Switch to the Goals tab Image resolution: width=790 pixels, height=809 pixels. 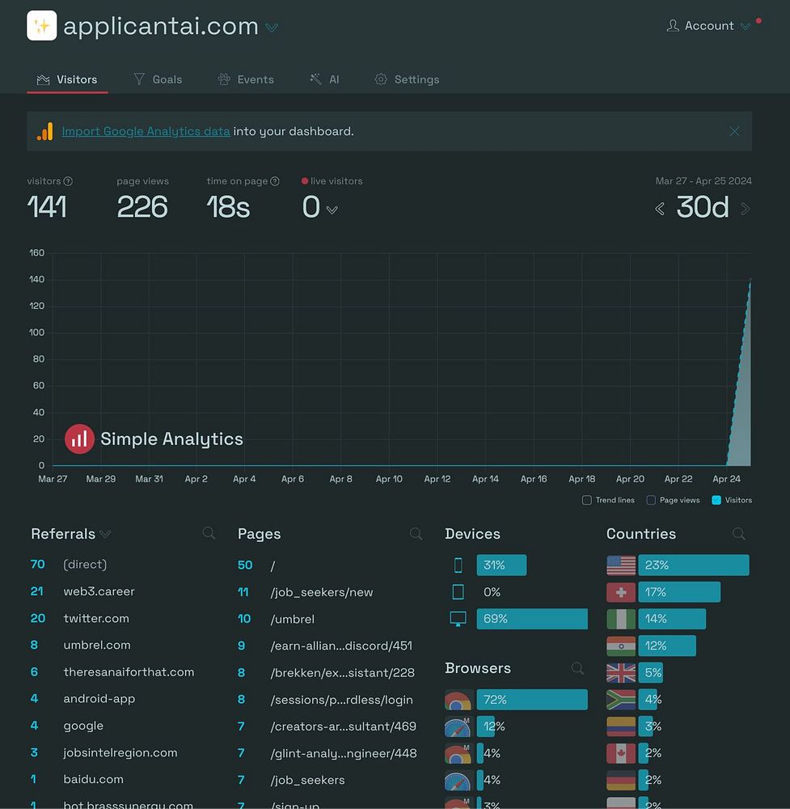[158, 79]
